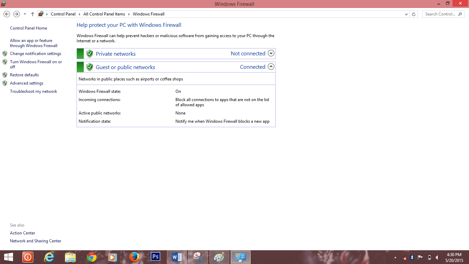Switch to Snipping Tool in taskbar
The height and width of the screenshot is (264, 469).
[198, 257]
